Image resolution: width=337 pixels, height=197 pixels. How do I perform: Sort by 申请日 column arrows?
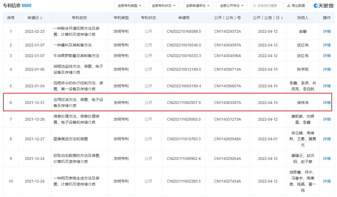pyautogui.click(x=41, y=18)
